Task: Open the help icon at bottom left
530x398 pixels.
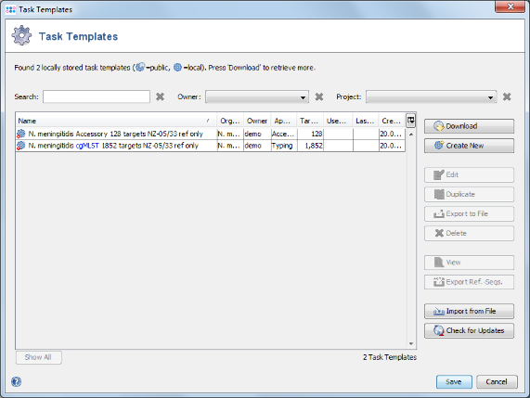Action: click(x=16, y=382)
